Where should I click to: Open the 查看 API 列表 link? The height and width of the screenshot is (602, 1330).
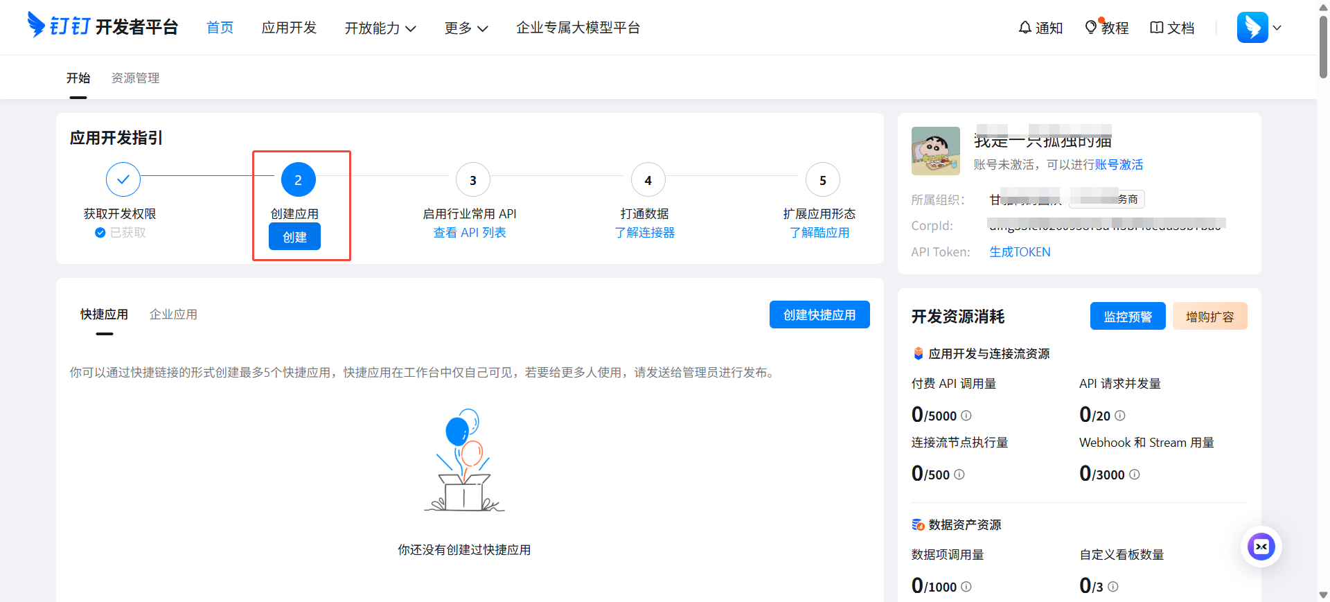470,233
